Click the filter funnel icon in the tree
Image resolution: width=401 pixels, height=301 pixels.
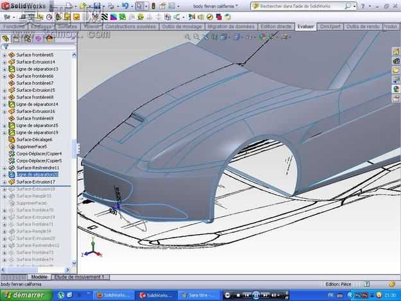pyautogui.click(x=6, y=47)
